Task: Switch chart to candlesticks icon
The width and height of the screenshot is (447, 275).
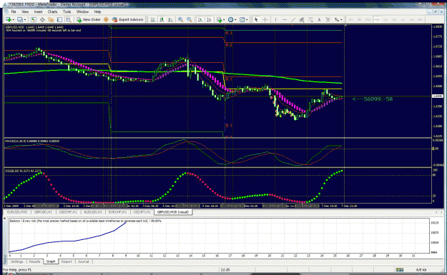Action: (162, 20)
